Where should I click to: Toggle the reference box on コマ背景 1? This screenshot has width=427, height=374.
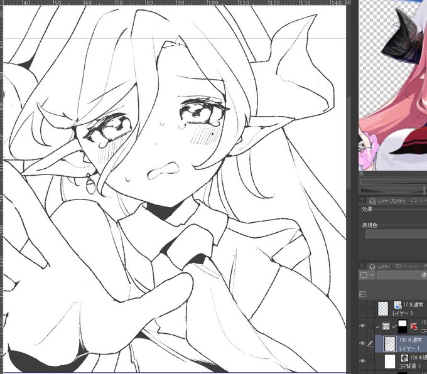pyautogui.click(x=370, y=361)
